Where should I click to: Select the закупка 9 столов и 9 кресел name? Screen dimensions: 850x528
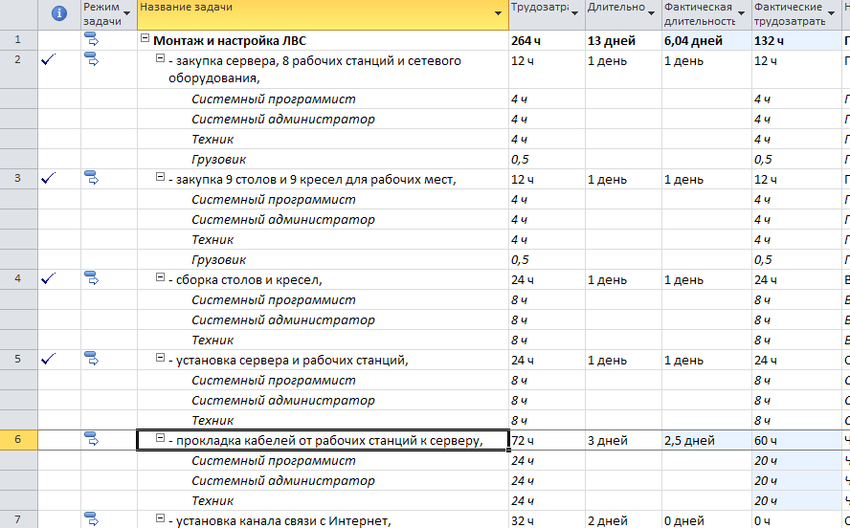[x=312, y=179]
